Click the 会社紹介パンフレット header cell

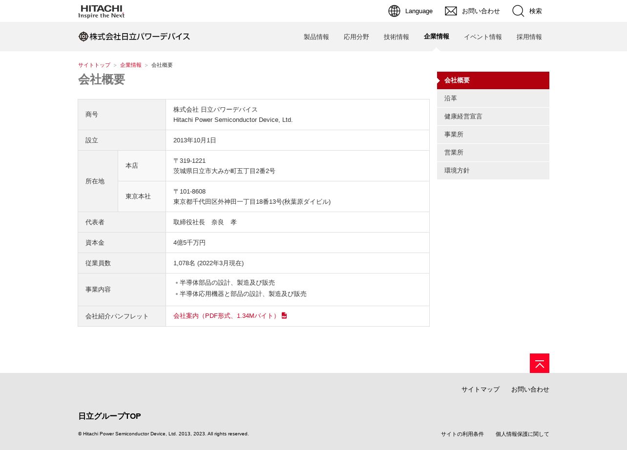[122, 316]
